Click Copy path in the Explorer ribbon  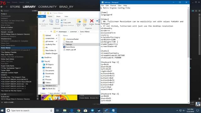click(66, 23)
